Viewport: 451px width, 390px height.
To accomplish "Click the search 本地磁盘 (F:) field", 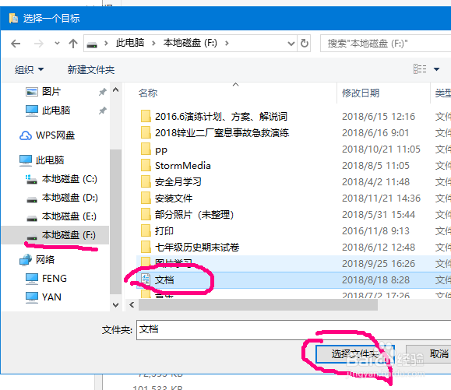I will pos(386,44).
